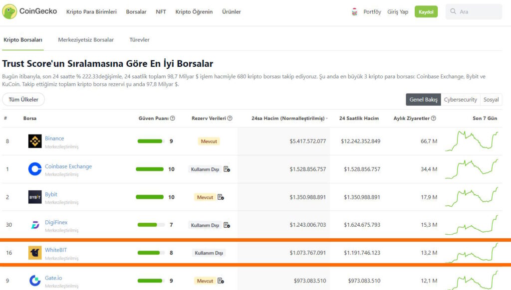Viewport: 511px width, 290px height.
Task: Open the Tüm Ülkeler country filter
Action: click(23, 99)
